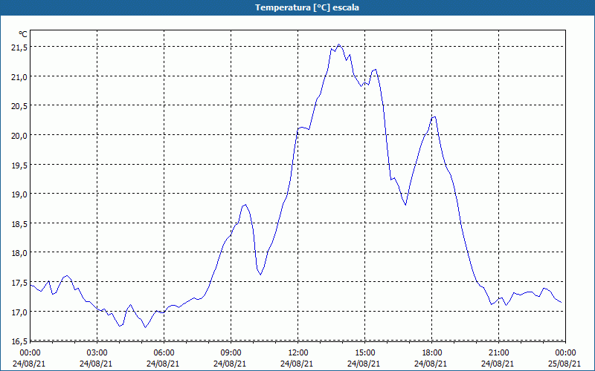Click the 21,0 y-axis value
The image size is (595, 371).
pyautogui.click(x=19, y=76)
